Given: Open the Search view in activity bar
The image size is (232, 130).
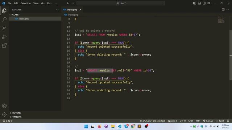Looking at the screenshot, I should [4, 19].
